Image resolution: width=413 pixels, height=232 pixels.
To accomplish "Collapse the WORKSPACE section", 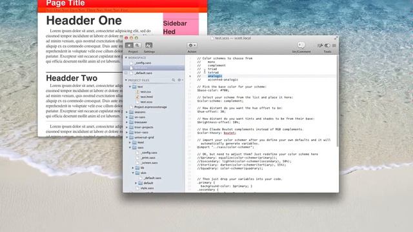I will [126, 57].
